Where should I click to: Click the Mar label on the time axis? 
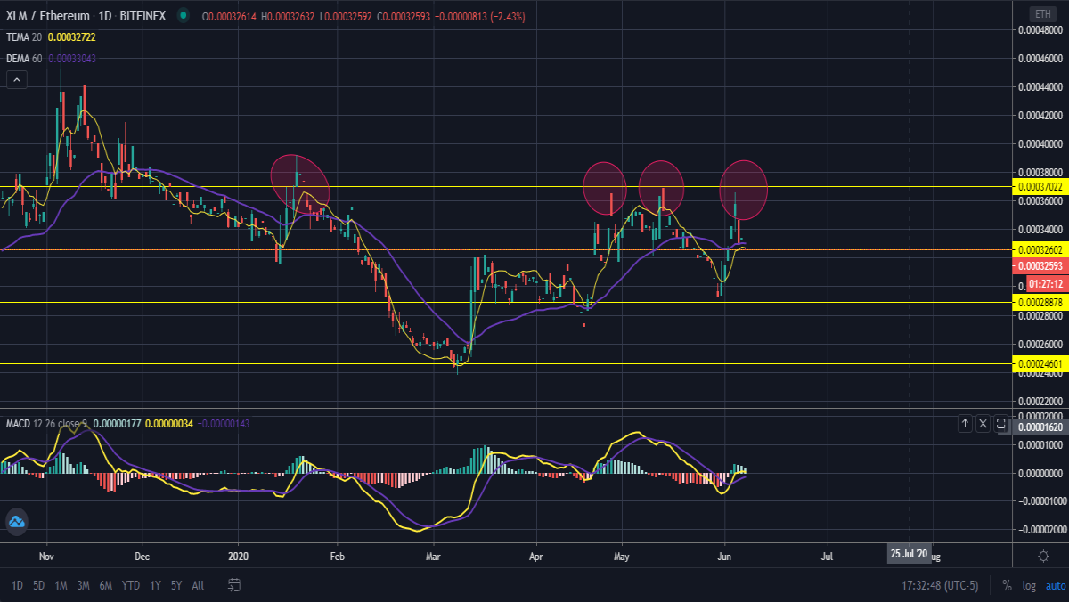click(x=433, y=555)
